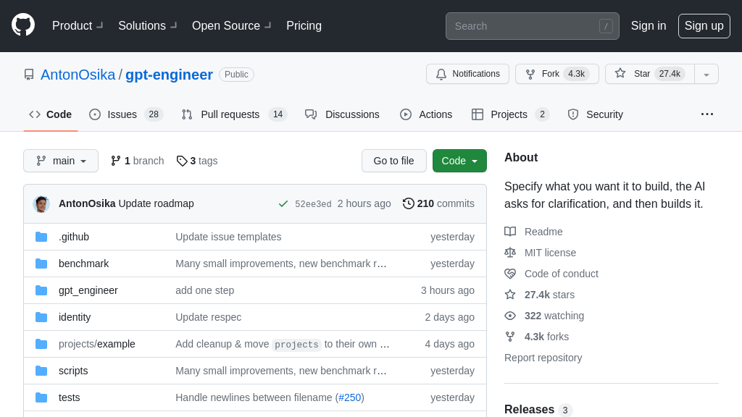
Task: Open the main branch dropdown
Action: click(x=61, y=161)
